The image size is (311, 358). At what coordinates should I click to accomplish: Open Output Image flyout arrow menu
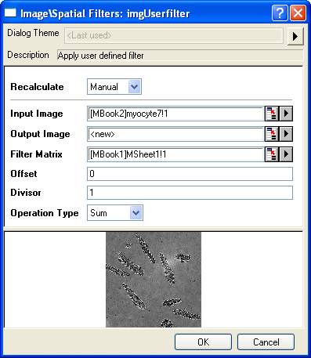click(286, 134)
